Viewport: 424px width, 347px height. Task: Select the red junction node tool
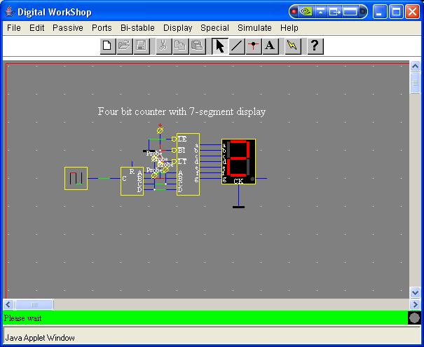click(x=254, y=46)
